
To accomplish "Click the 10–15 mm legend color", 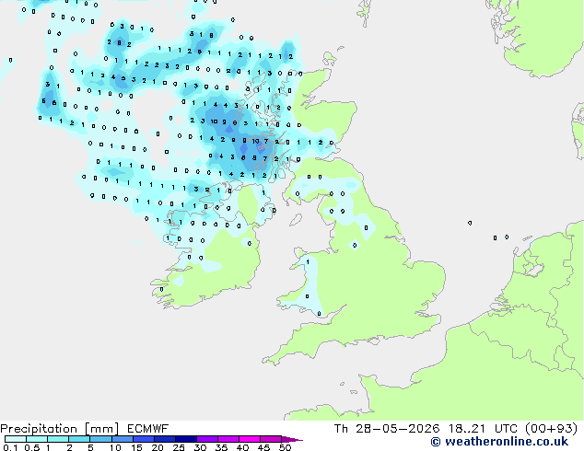I will click(x=122, y=439).
